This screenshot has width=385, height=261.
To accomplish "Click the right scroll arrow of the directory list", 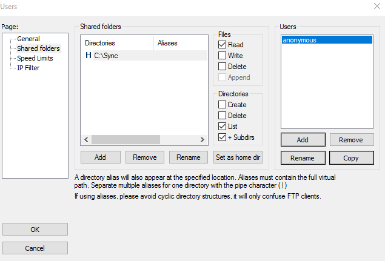I will point(203,139).
